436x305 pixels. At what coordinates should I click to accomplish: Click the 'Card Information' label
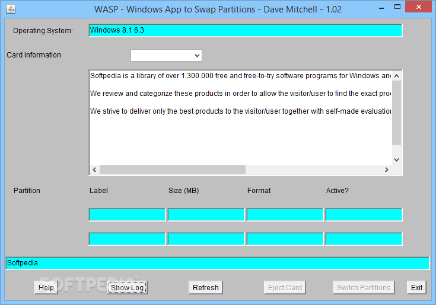coord(34,55)
